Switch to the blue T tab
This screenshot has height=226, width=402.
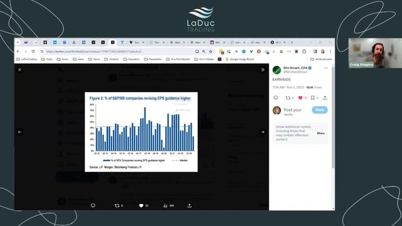(122, 42)
